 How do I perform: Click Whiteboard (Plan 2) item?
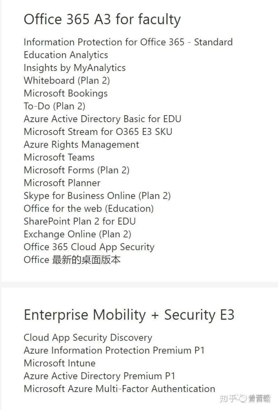tap(67, 80)
